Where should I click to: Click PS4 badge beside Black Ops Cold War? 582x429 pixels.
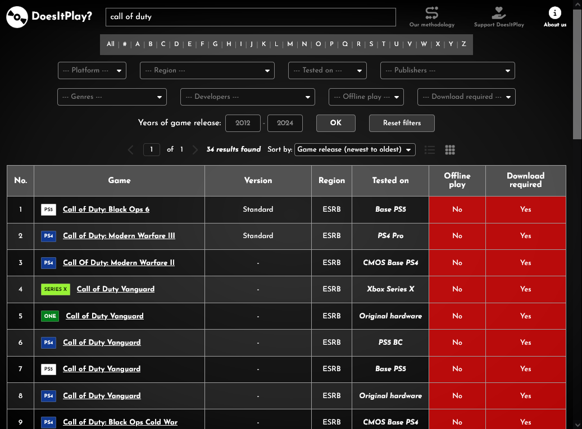(x=49, y=422)
